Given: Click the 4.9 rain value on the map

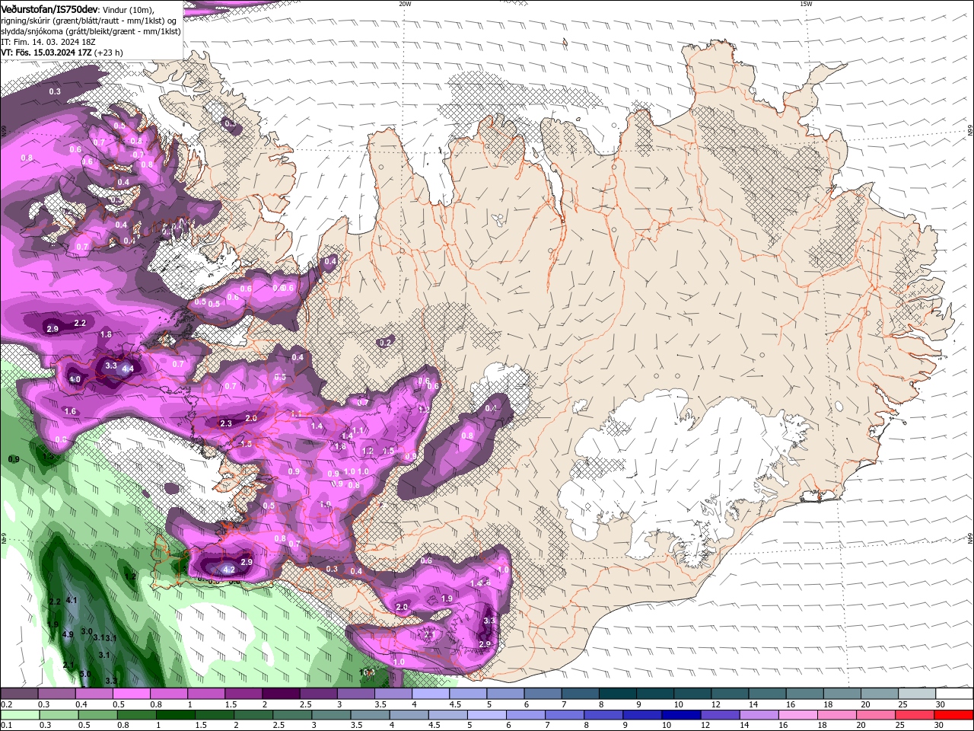Looking at the screenshot, I should click(x=68, y=634).
